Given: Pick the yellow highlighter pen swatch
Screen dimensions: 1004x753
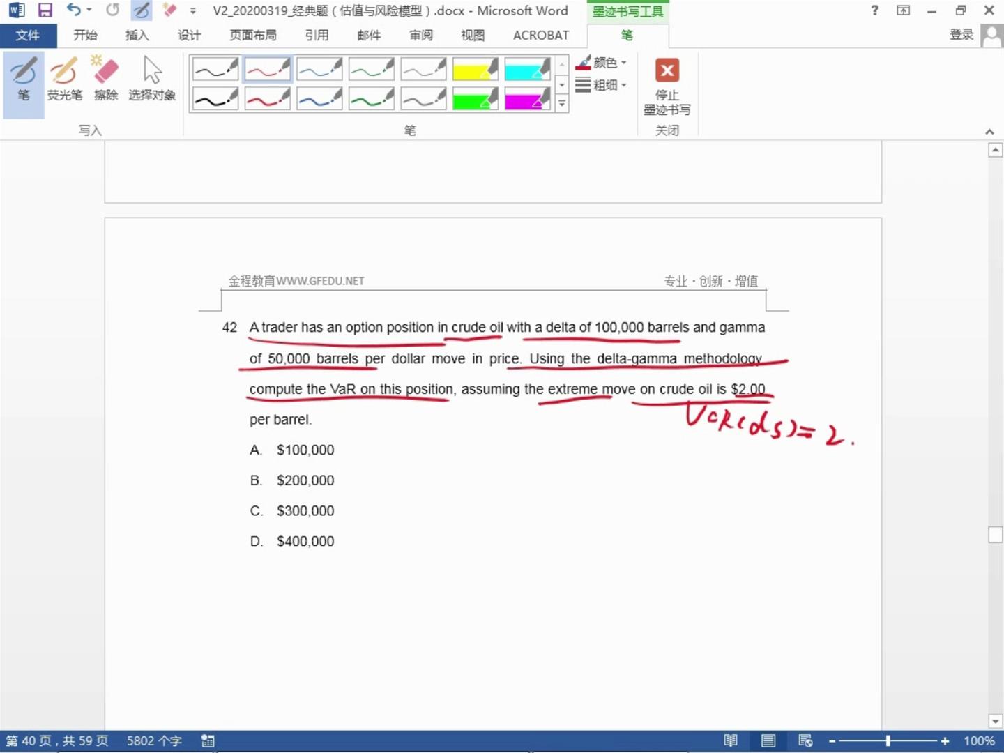Looking at the screenshot, I should pos(475,69).
